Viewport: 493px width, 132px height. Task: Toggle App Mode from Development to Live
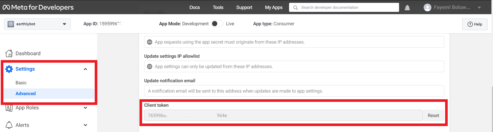pos(217,24)
